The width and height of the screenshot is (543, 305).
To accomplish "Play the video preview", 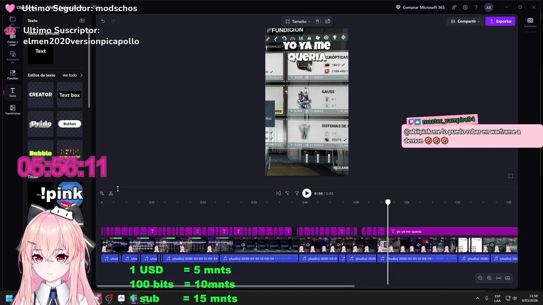I will (307, 193).
